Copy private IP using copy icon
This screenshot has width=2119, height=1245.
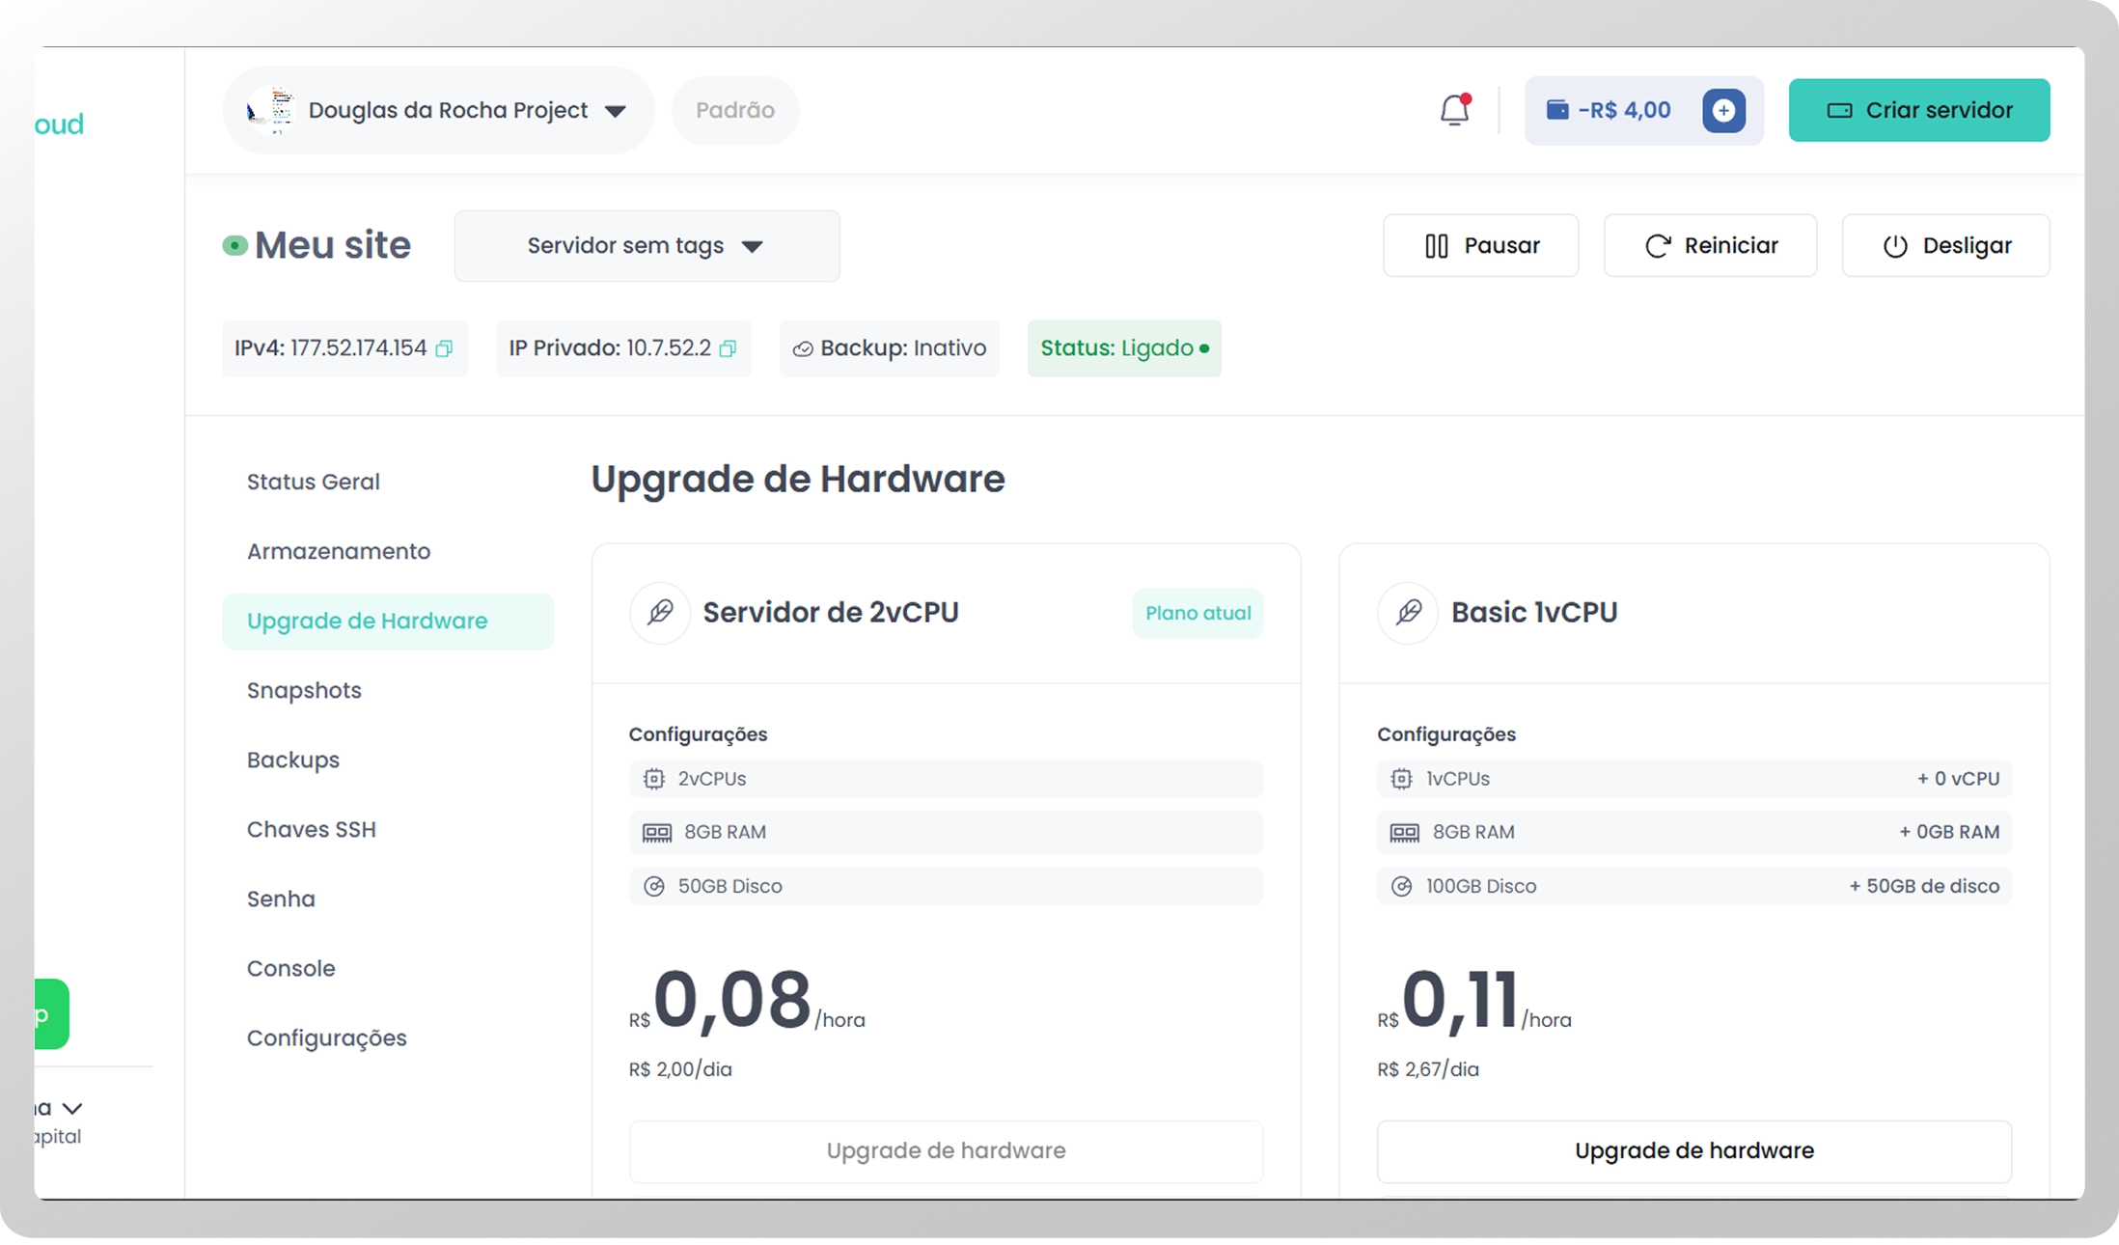point(729,348)
